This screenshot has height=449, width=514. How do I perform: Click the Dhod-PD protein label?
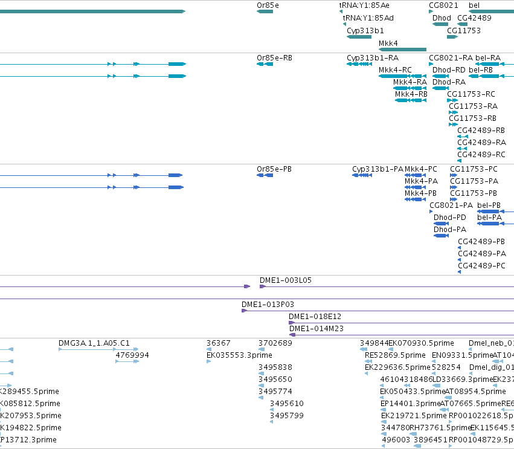pos(450,218)
